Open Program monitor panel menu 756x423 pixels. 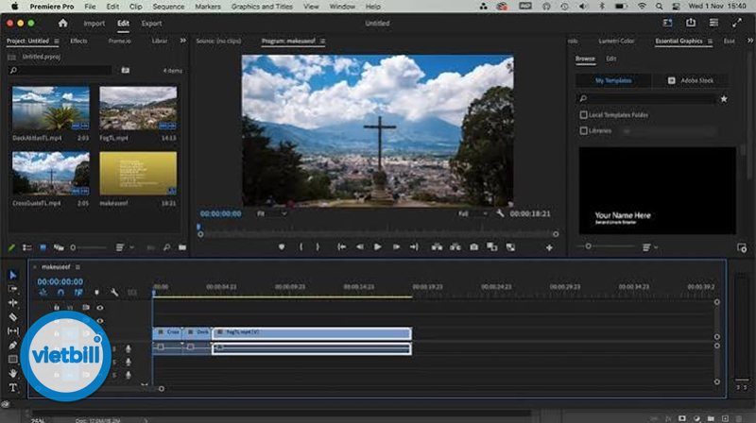322,41
